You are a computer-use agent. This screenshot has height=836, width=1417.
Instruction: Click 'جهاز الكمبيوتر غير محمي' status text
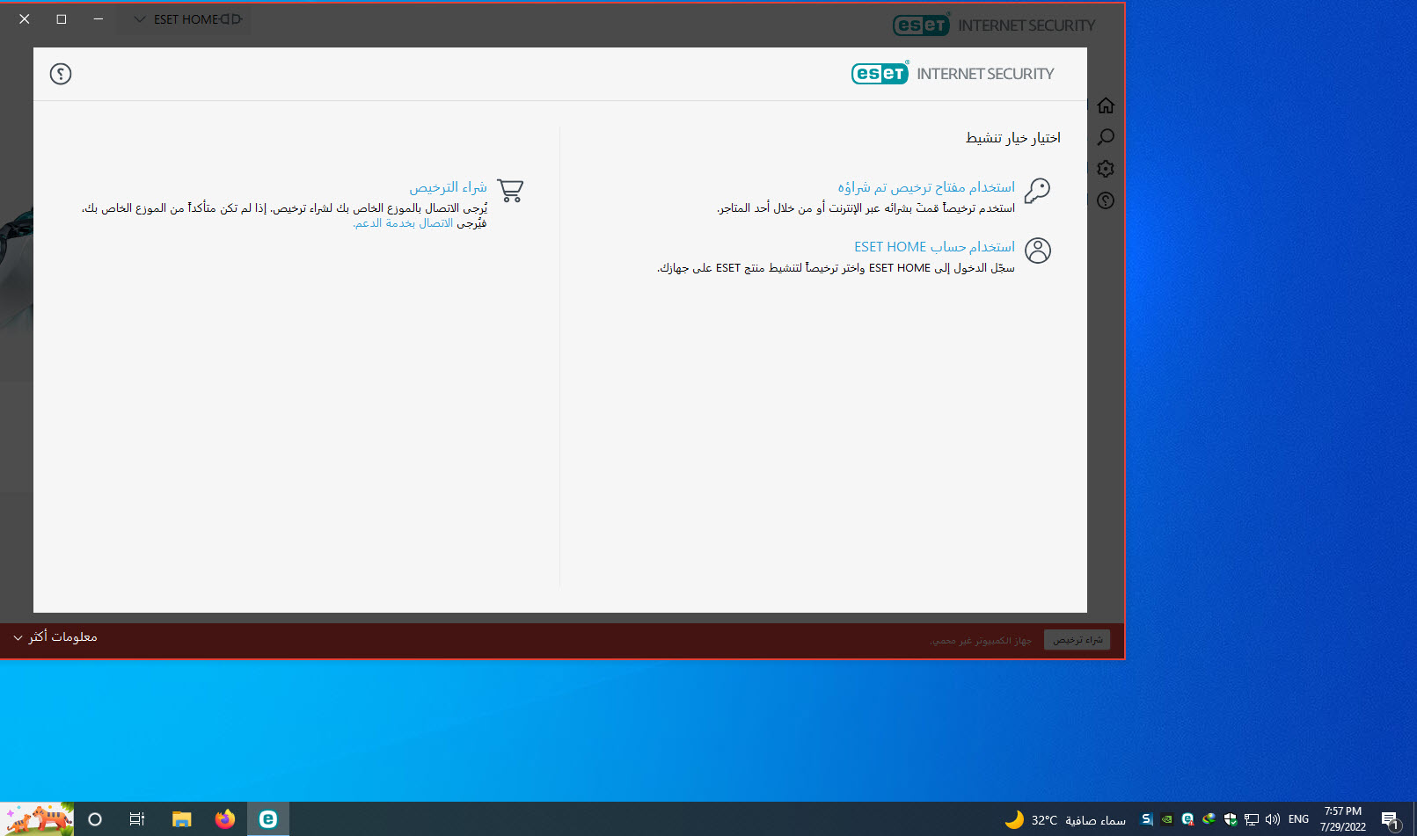(981, 641)
